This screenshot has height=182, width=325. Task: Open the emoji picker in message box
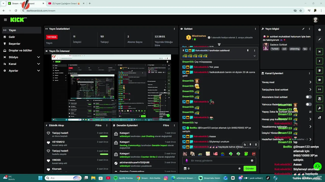coord(252,161)
